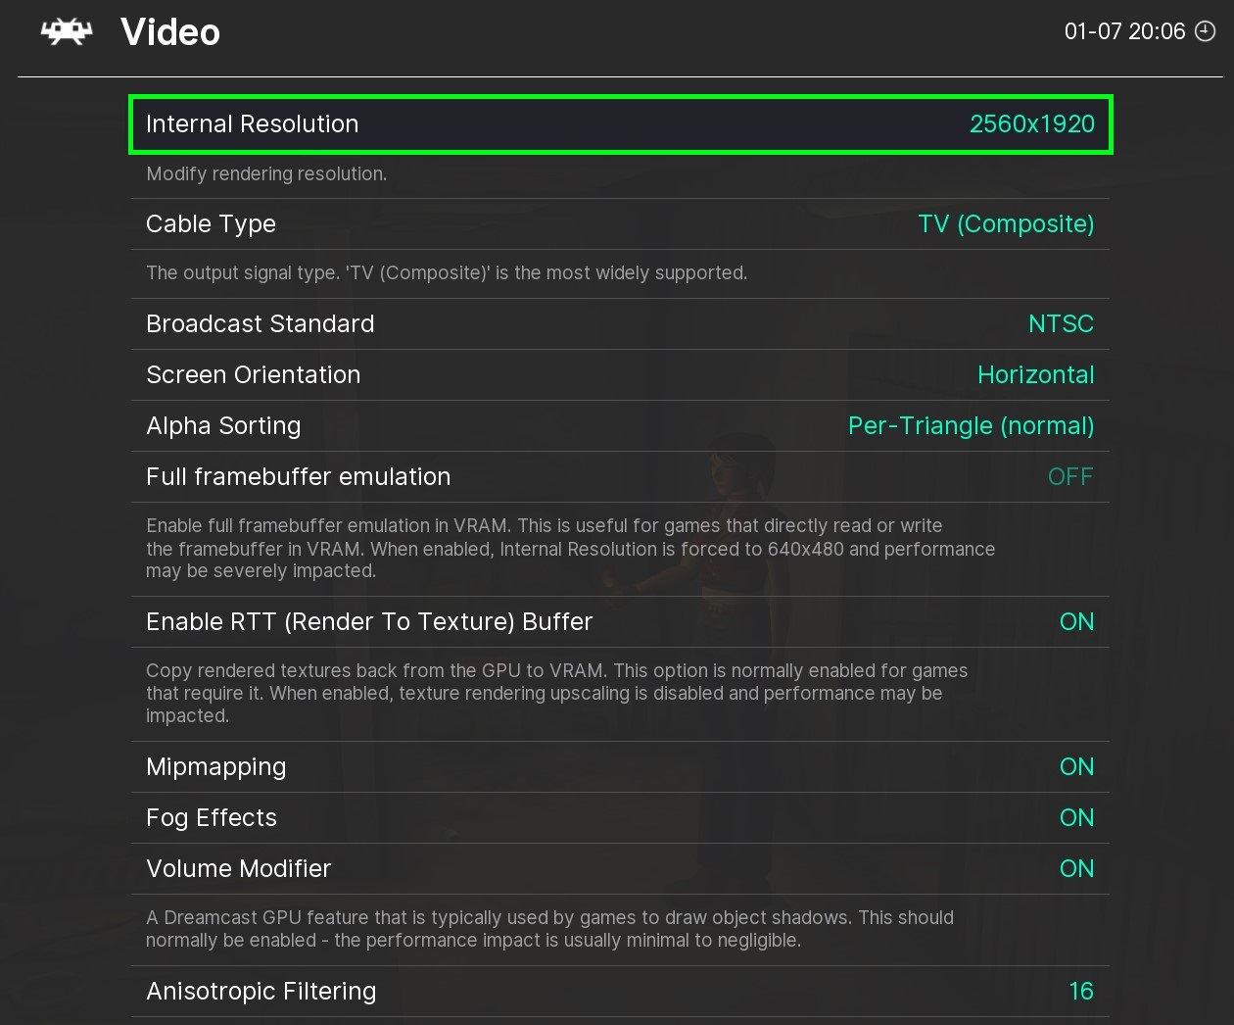Click the clock icon beside the time
Viewport: 1234px width, 1025px height.
(x=1206, y=31)
